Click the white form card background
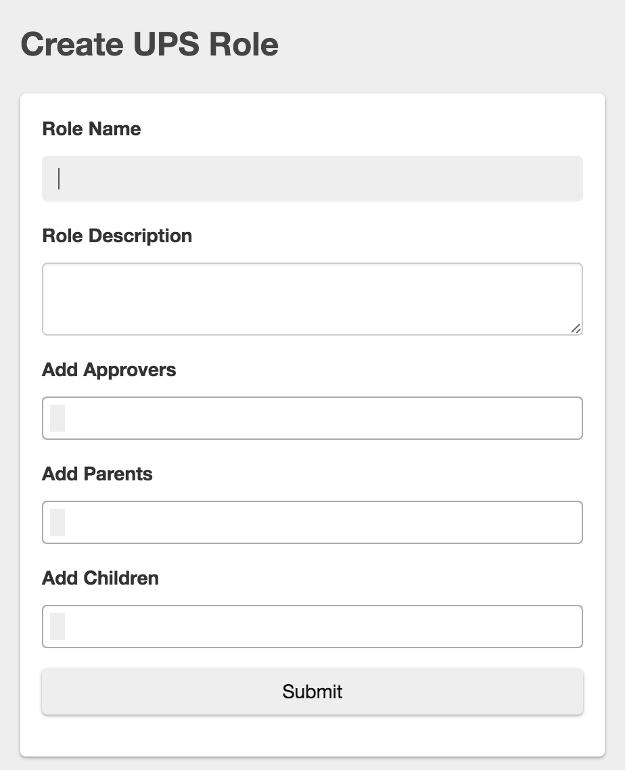Viewport: 625px width, 770px height. click(x=312, y=734)
